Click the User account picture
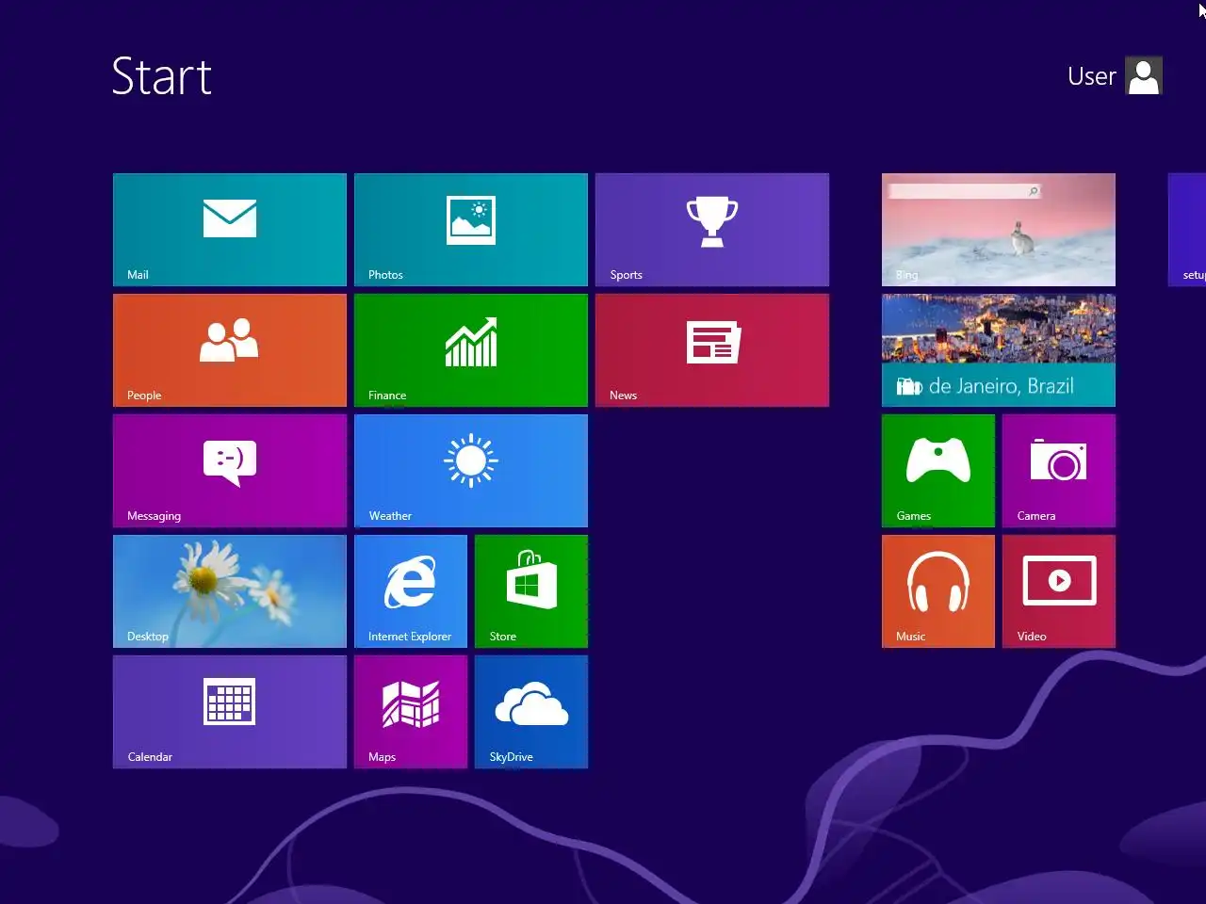Image resolution: width=1206 pixels, height=904 pixels. point(1144,76)
